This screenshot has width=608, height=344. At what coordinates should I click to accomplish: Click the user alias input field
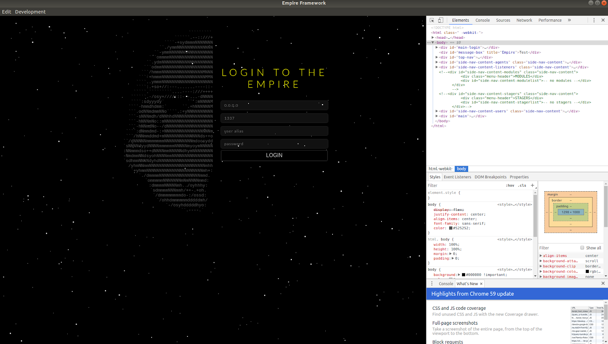click(x=274, y=131)
